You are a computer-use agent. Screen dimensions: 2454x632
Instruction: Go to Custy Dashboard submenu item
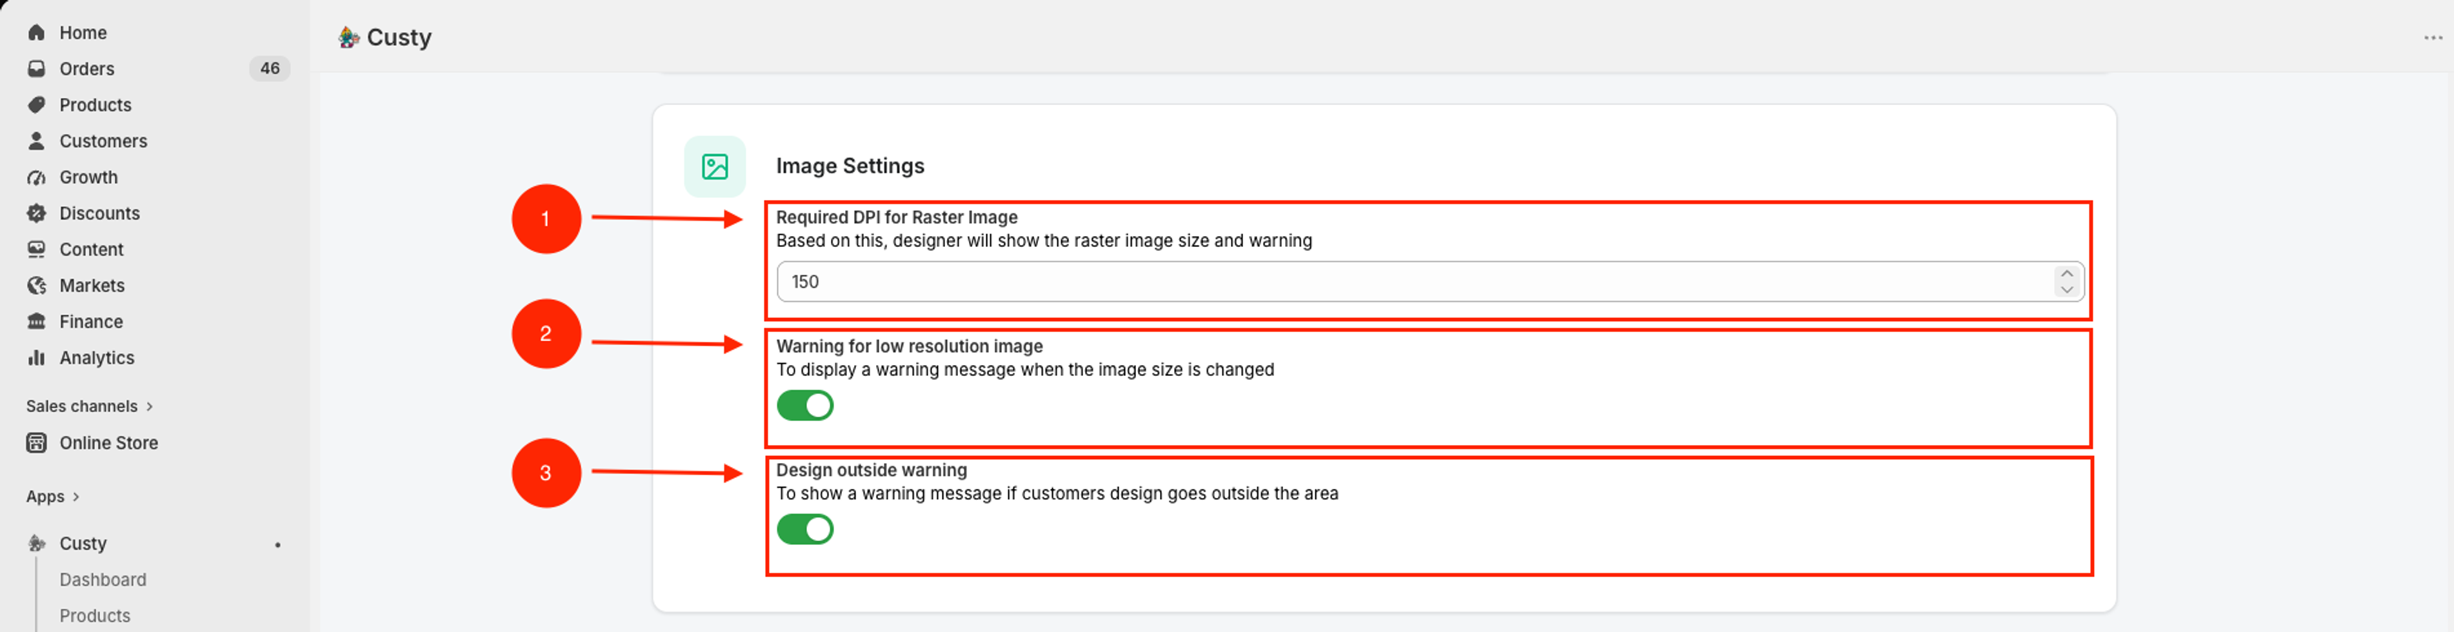tap(103, 580)
